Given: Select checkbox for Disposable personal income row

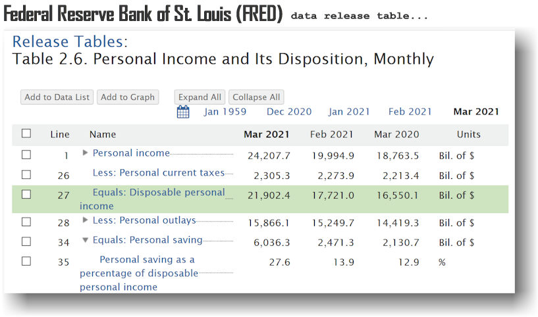Looking at the screenshot, I should [x=26, y=194].
